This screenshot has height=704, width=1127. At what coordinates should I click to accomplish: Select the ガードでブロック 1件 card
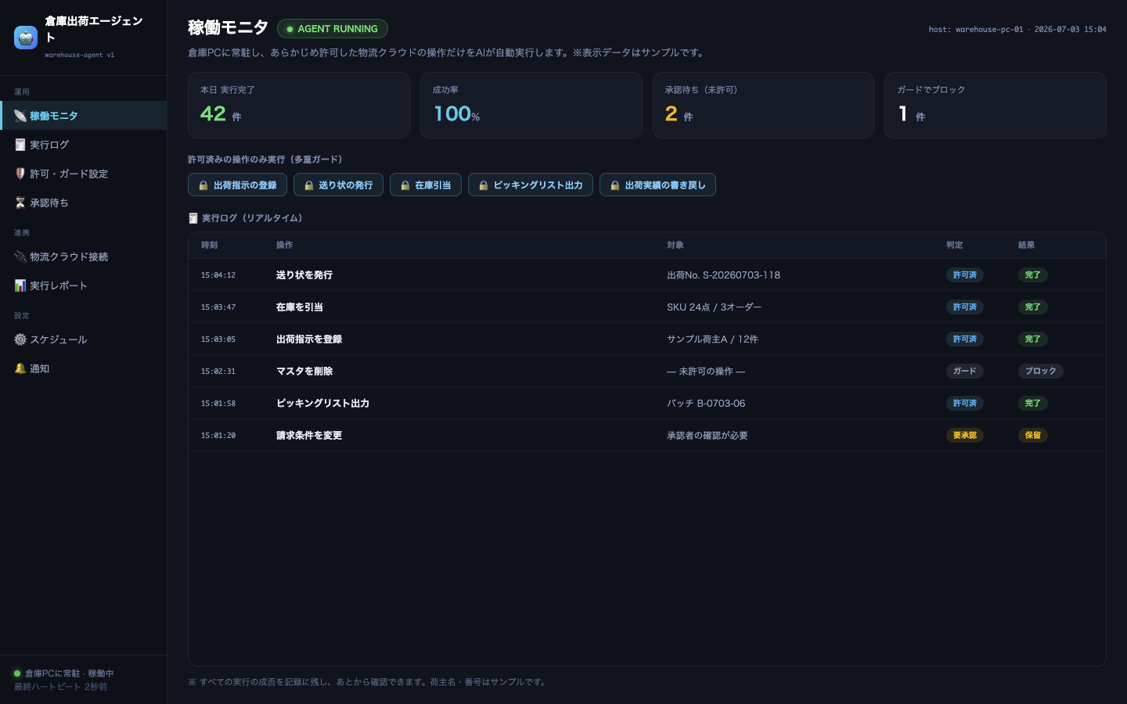pyautogui.click(x=996, y=106)
